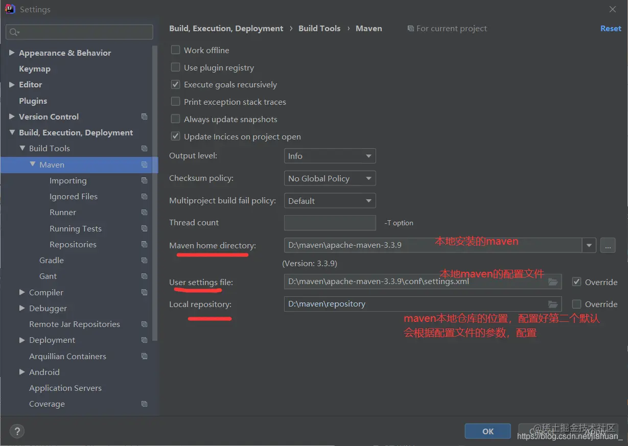Select Plugins in settings tree
Screen dimensions: 628x446
(33, 101)
